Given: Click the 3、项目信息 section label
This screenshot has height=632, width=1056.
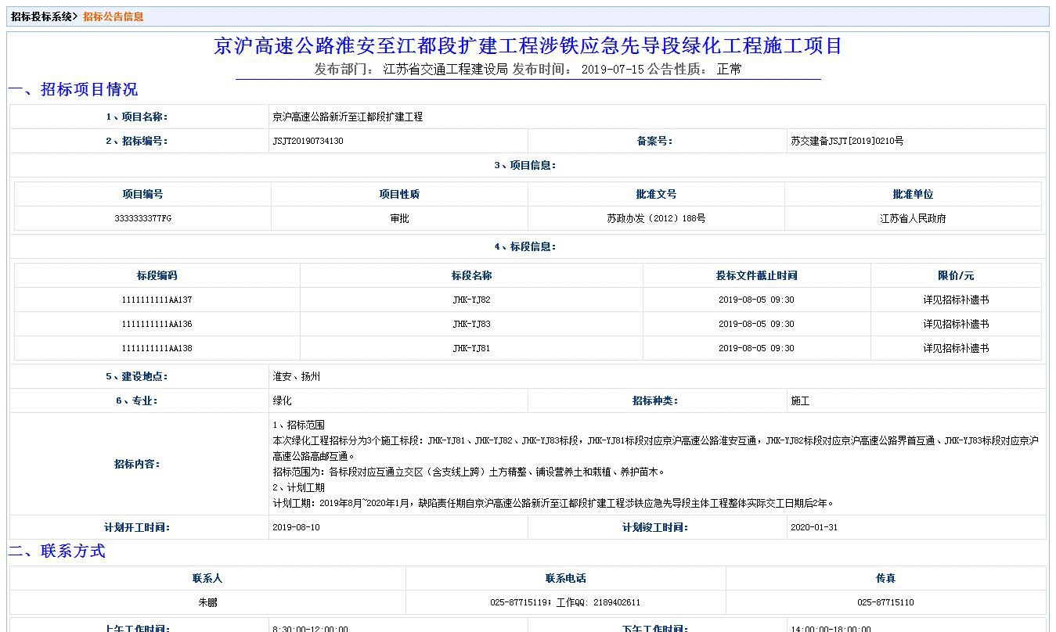Looking at the screenshot, I should [525, 165].
